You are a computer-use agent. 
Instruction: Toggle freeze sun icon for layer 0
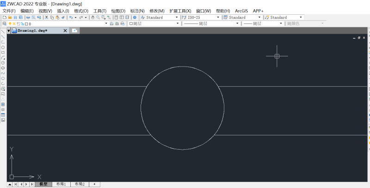coord(14,24)
